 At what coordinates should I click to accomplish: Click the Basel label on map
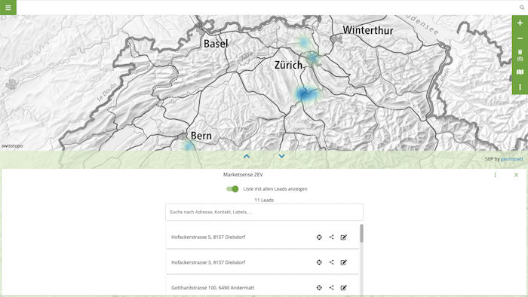(x=216, y=44)
